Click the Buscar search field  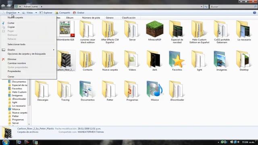pyautogui.click(x=233, y=6)
